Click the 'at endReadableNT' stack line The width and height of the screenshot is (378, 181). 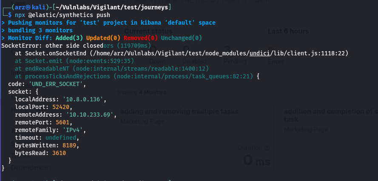click(x=112, y=69)
